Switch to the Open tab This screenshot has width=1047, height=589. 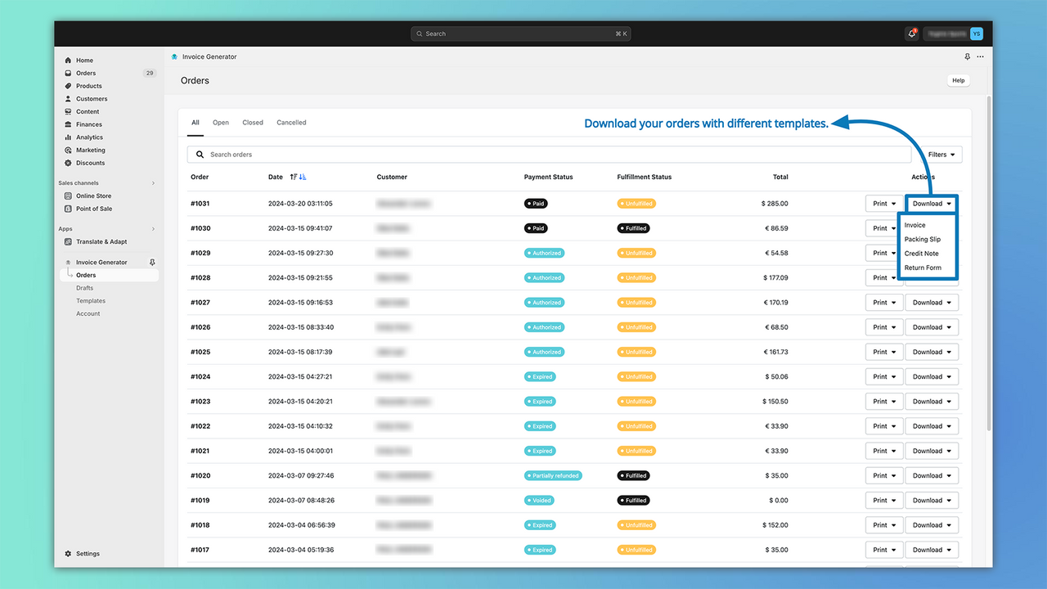[x=221, y=123]
